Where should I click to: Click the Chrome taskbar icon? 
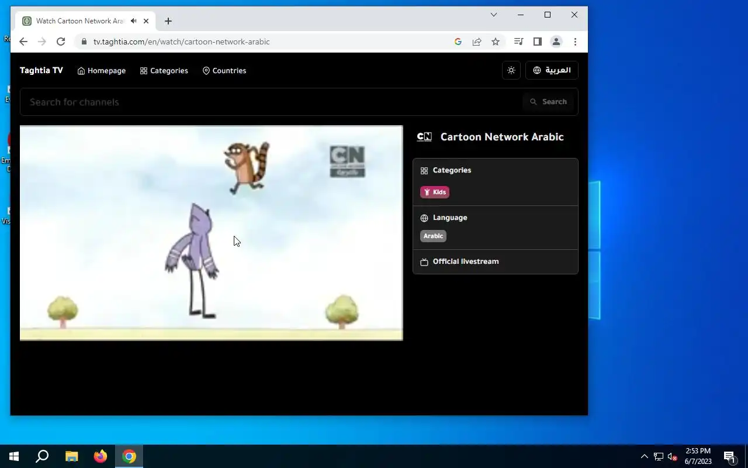tap(129, 456)
